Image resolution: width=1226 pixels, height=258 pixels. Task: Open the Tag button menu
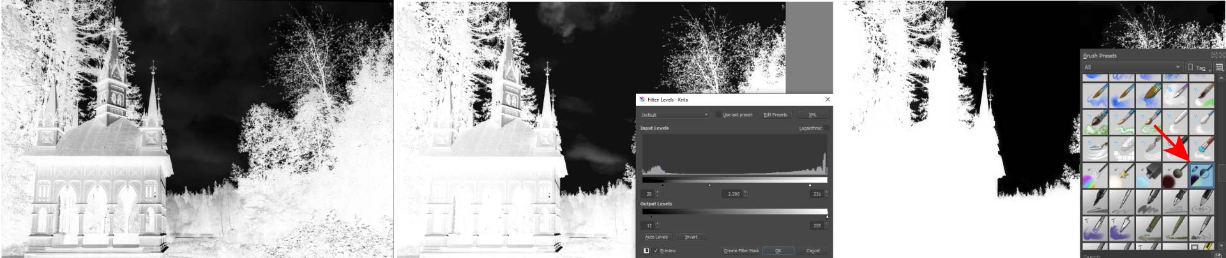1199,67
